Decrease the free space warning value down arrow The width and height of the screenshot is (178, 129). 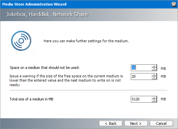click(x=154, y=78)
